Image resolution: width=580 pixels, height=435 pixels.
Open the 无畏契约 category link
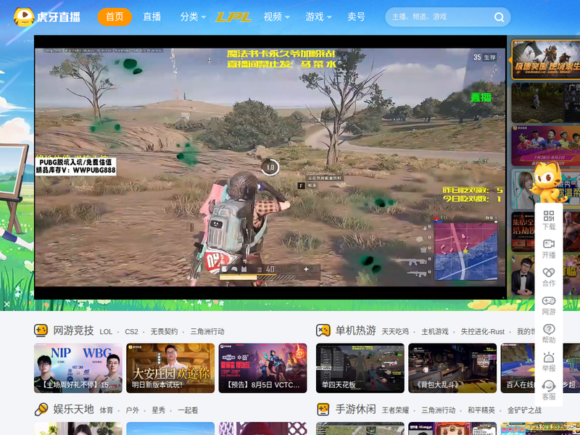(x=164, y=331)
